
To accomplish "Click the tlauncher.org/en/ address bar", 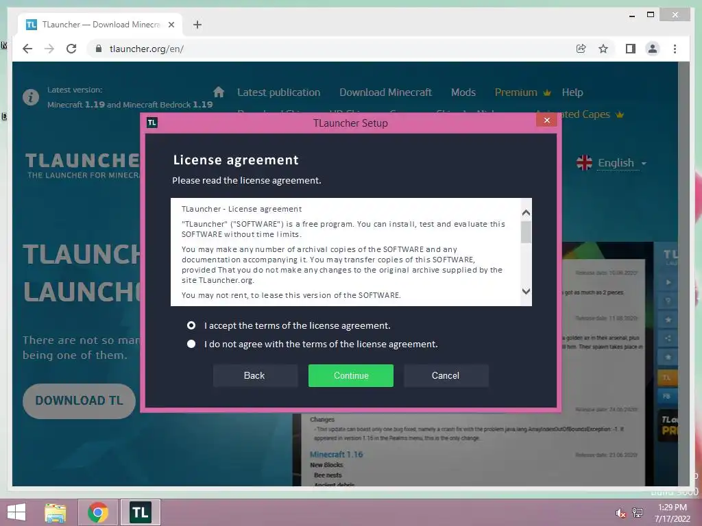I will coord(331,49).
